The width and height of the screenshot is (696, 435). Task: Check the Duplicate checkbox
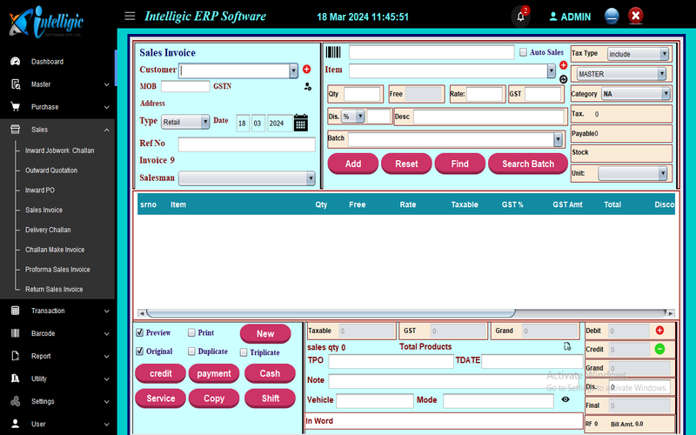(x=191, y=351)
